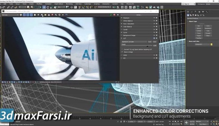Open the Utilities hammer tab in command panel
The height and width of the screenshot is (126, 219).
pos(207,12)
